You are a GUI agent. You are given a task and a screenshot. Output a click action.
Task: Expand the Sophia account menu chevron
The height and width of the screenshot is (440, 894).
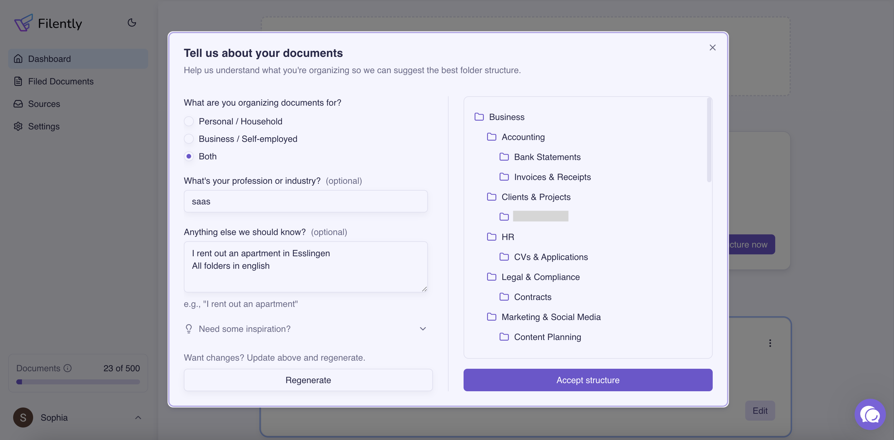[x=138, y=417]
